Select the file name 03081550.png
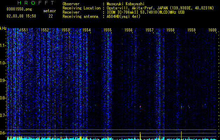 [19, 9]
